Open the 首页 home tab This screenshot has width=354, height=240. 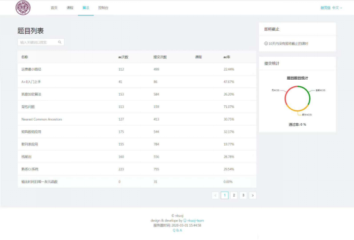coord(54,8)
